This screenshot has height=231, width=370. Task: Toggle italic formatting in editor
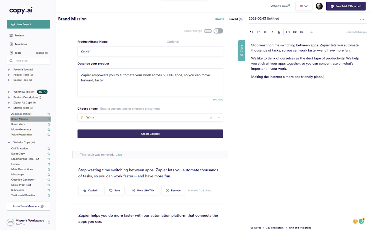[272, 32]
